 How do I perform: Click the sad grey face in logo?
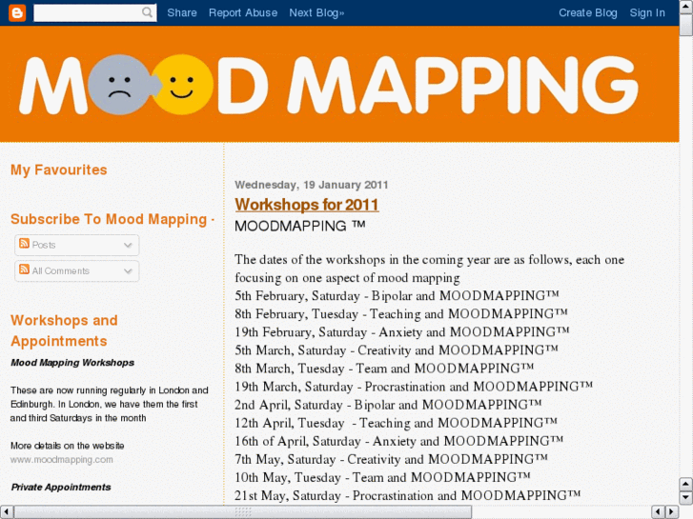coord(120,85)
